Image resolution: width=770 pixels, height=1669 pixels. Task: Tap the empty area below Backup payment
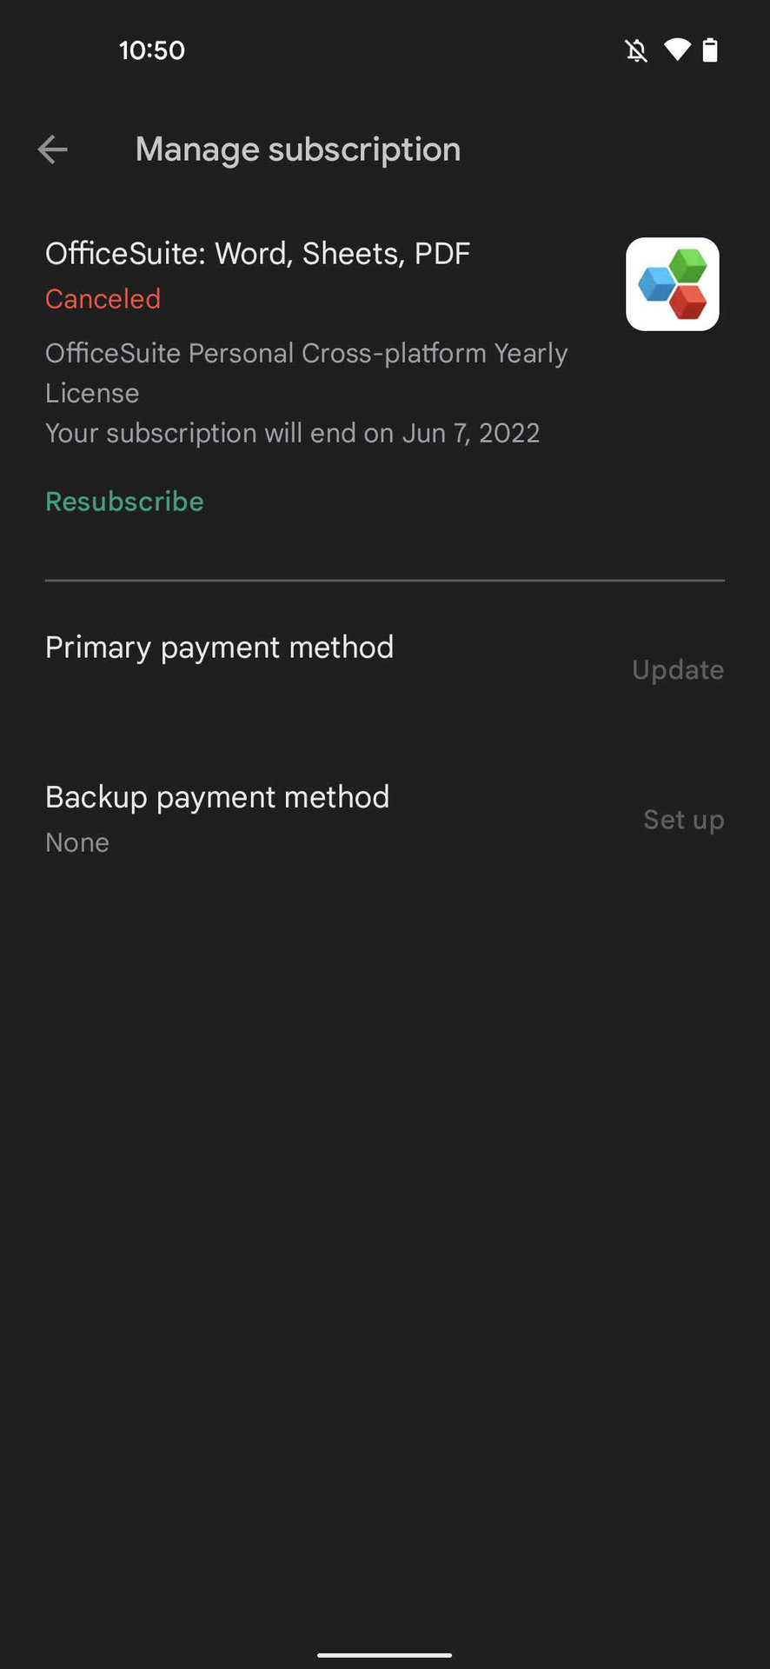coord(384,1217)
